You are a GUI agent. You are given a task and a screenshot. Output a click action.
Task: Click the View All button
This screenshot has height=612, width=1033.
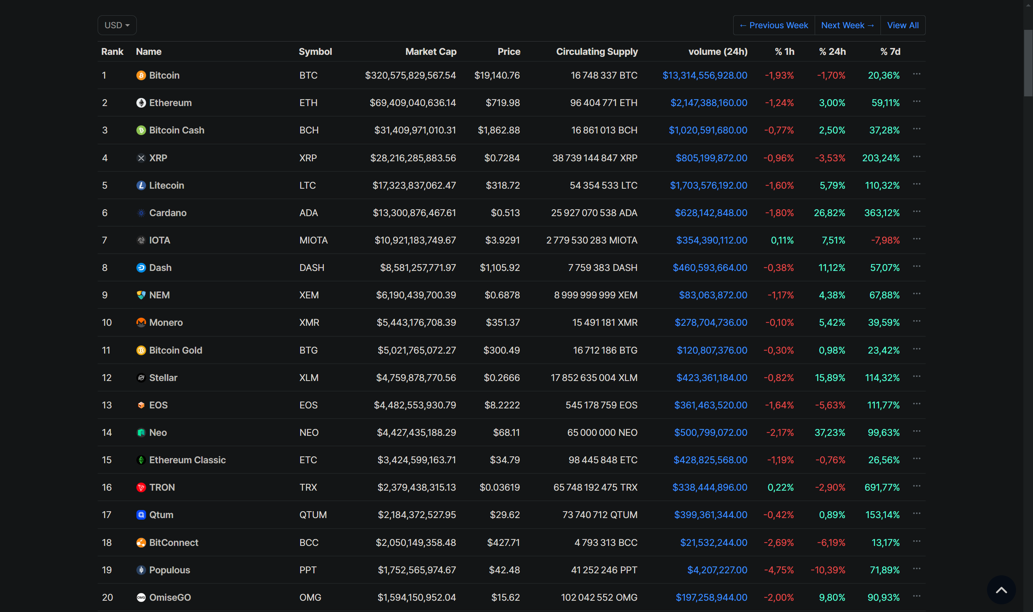[x=903, y=25]
